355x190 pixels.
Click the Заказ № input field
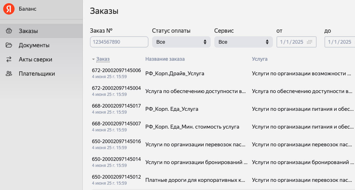click(x=119, y=42)
